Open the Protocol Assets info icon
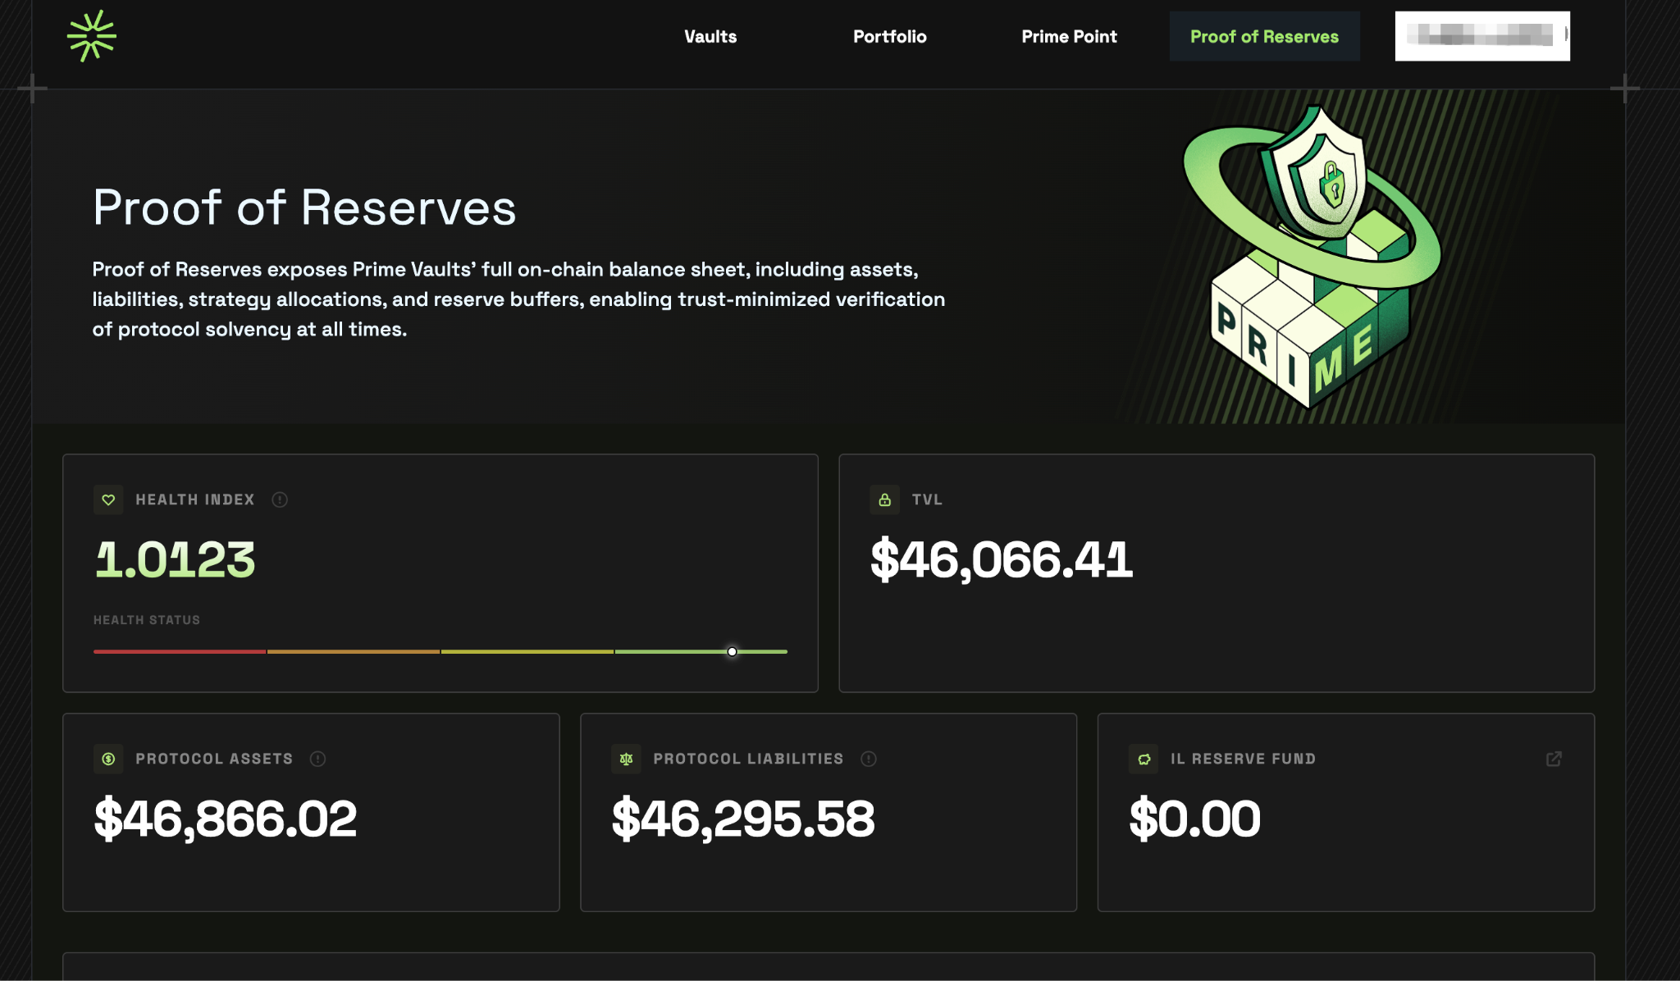Screen dimensions: 1680x981 point(317,759)
